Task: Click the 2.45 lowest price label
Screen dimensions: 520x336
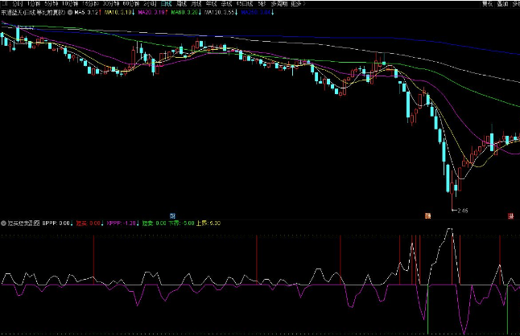Action: point(463,211)
